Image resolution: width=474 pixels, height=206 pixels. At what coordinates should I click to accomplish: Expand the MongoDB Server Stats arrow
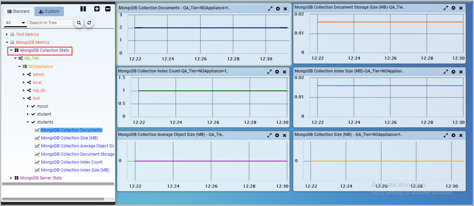(11, 178)
